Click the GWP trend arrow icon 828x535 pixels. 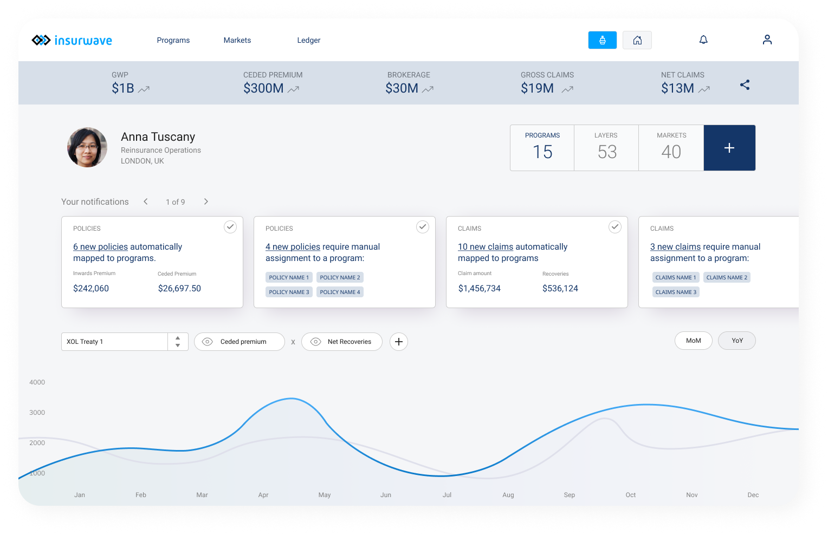pyautogui.click(x=144, y=89)
